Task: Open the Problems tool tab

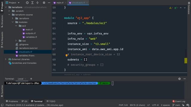Action: (x=12, y=101)
